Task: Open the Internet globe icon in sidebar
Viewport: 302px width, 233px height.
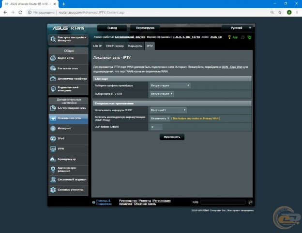Action: [x=53, y=128]
